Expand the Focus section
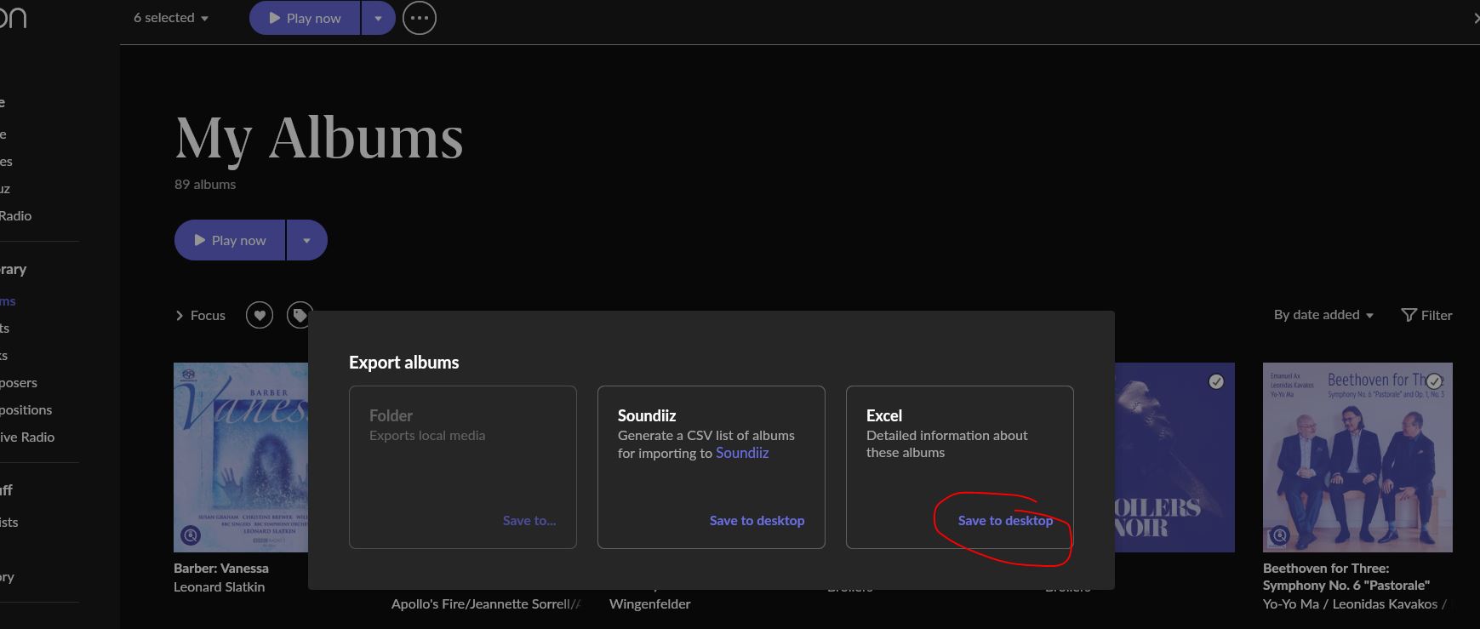 [x=200, y=316]
